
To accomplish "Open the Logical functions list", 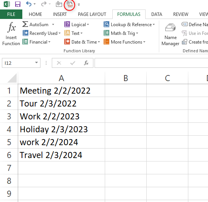I will point(77,25).
